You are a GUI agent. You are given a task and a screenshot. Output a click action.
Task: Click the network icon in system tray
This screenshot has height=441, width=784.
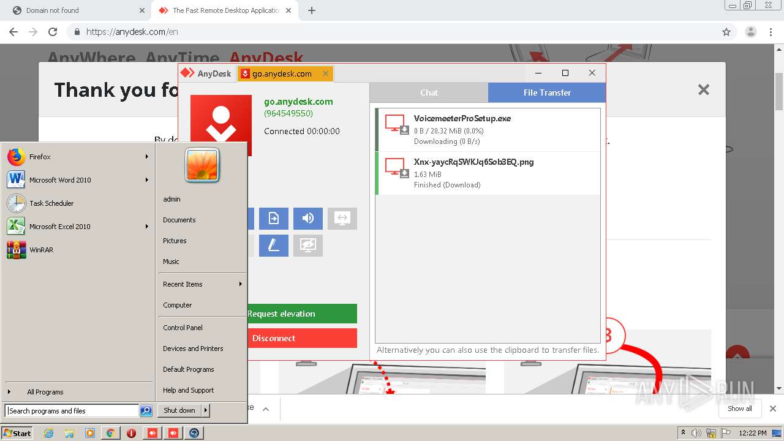click(711, 433)
